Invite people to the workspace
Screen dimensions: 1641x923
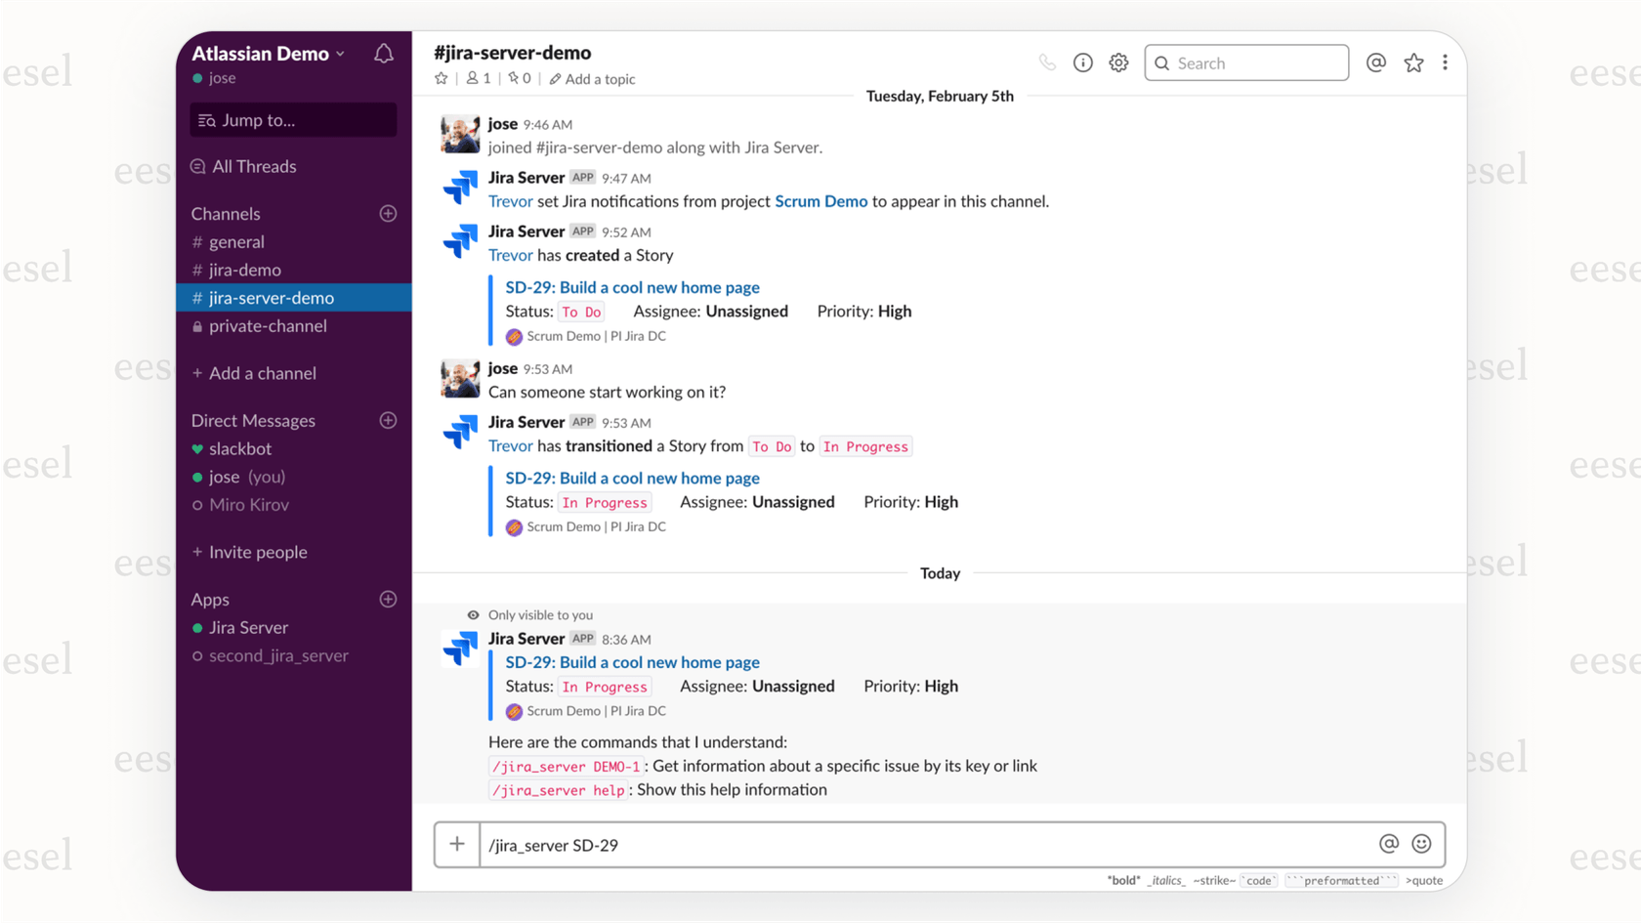[x=258, y=552]
